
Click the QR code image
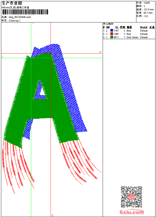point(131,197)
